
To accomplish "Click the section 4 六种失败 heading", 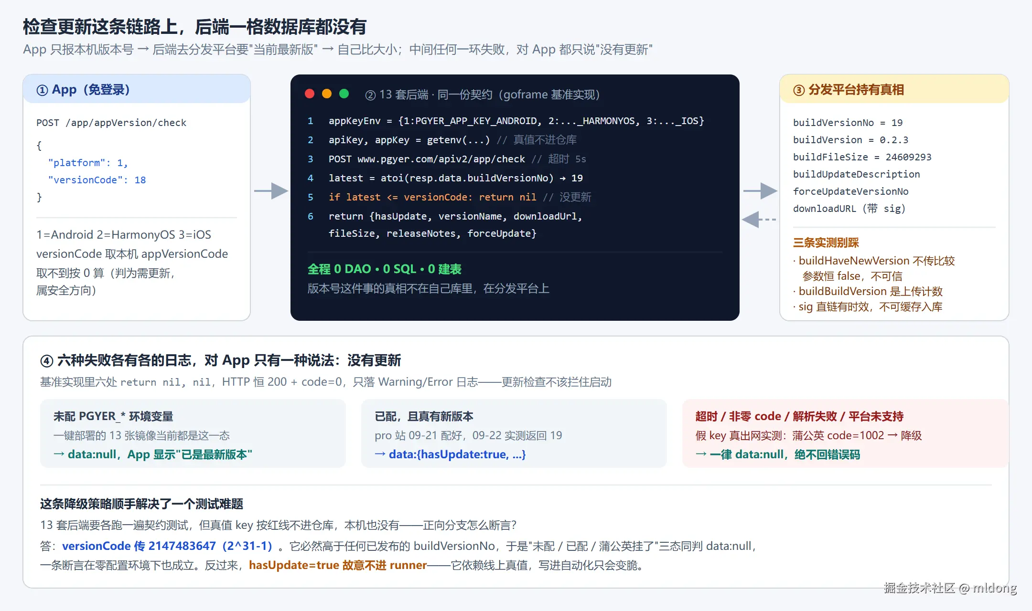I will tap(220, 360).
